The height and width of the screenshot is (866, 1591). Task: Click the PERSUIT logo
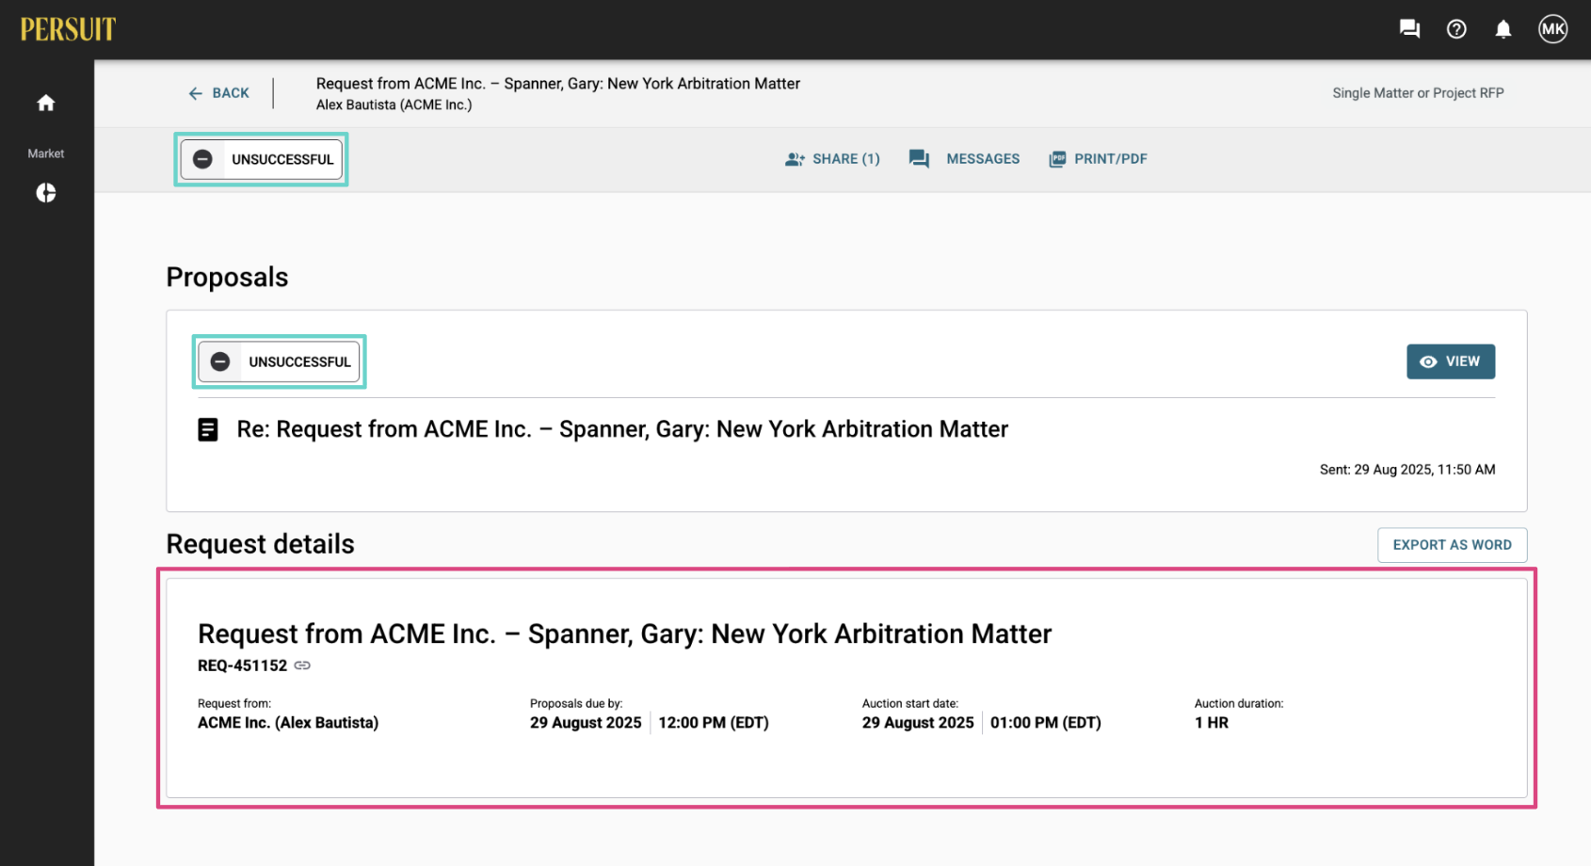coord(68,29)
